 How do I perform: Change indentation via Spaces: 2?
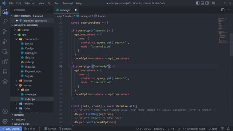tap(159, 129)
